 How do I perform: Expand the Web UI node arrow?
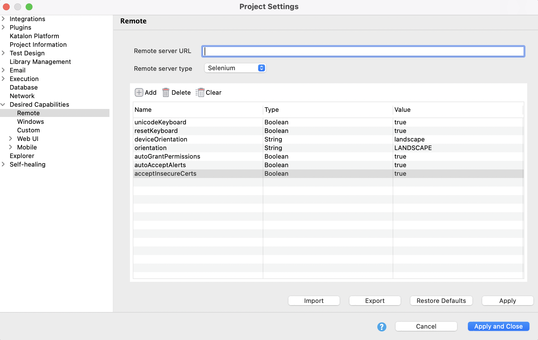(11, 139)
